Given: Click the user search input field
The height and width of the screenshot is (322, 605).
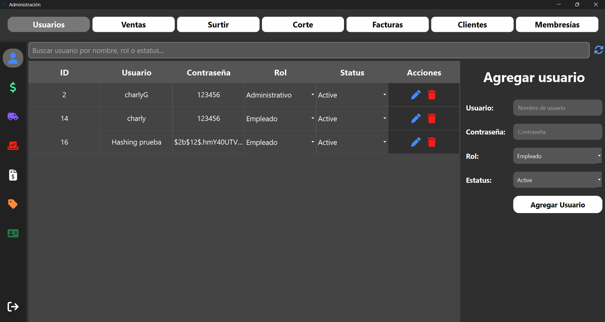Looking at the screenshot, I should click(x=221, y=50).
